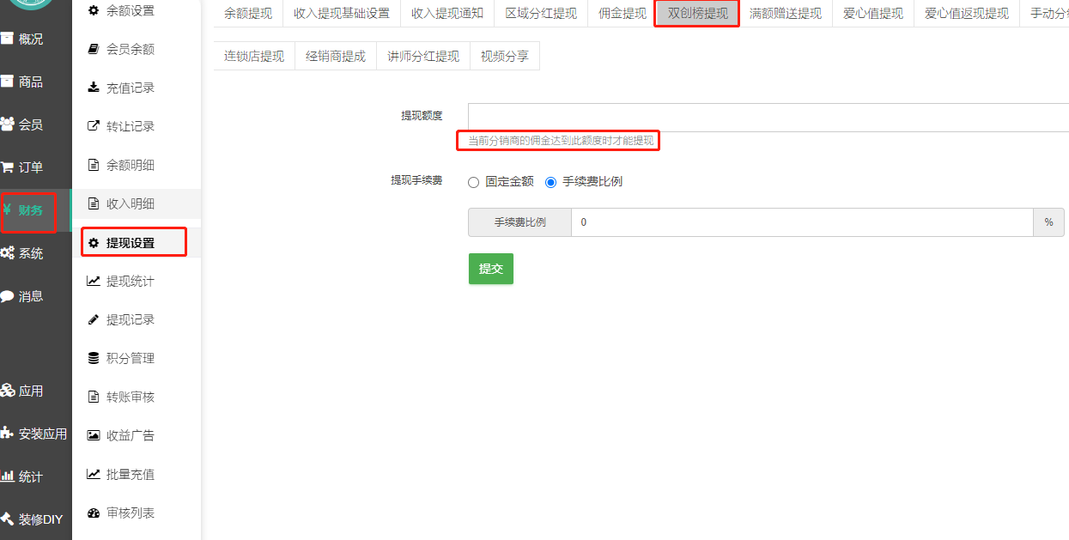Image resolution: width=1069 pixels, height=540 pixels.
Task: Click the shopping cart icon for 订单
Action: [x=7, y=167]
